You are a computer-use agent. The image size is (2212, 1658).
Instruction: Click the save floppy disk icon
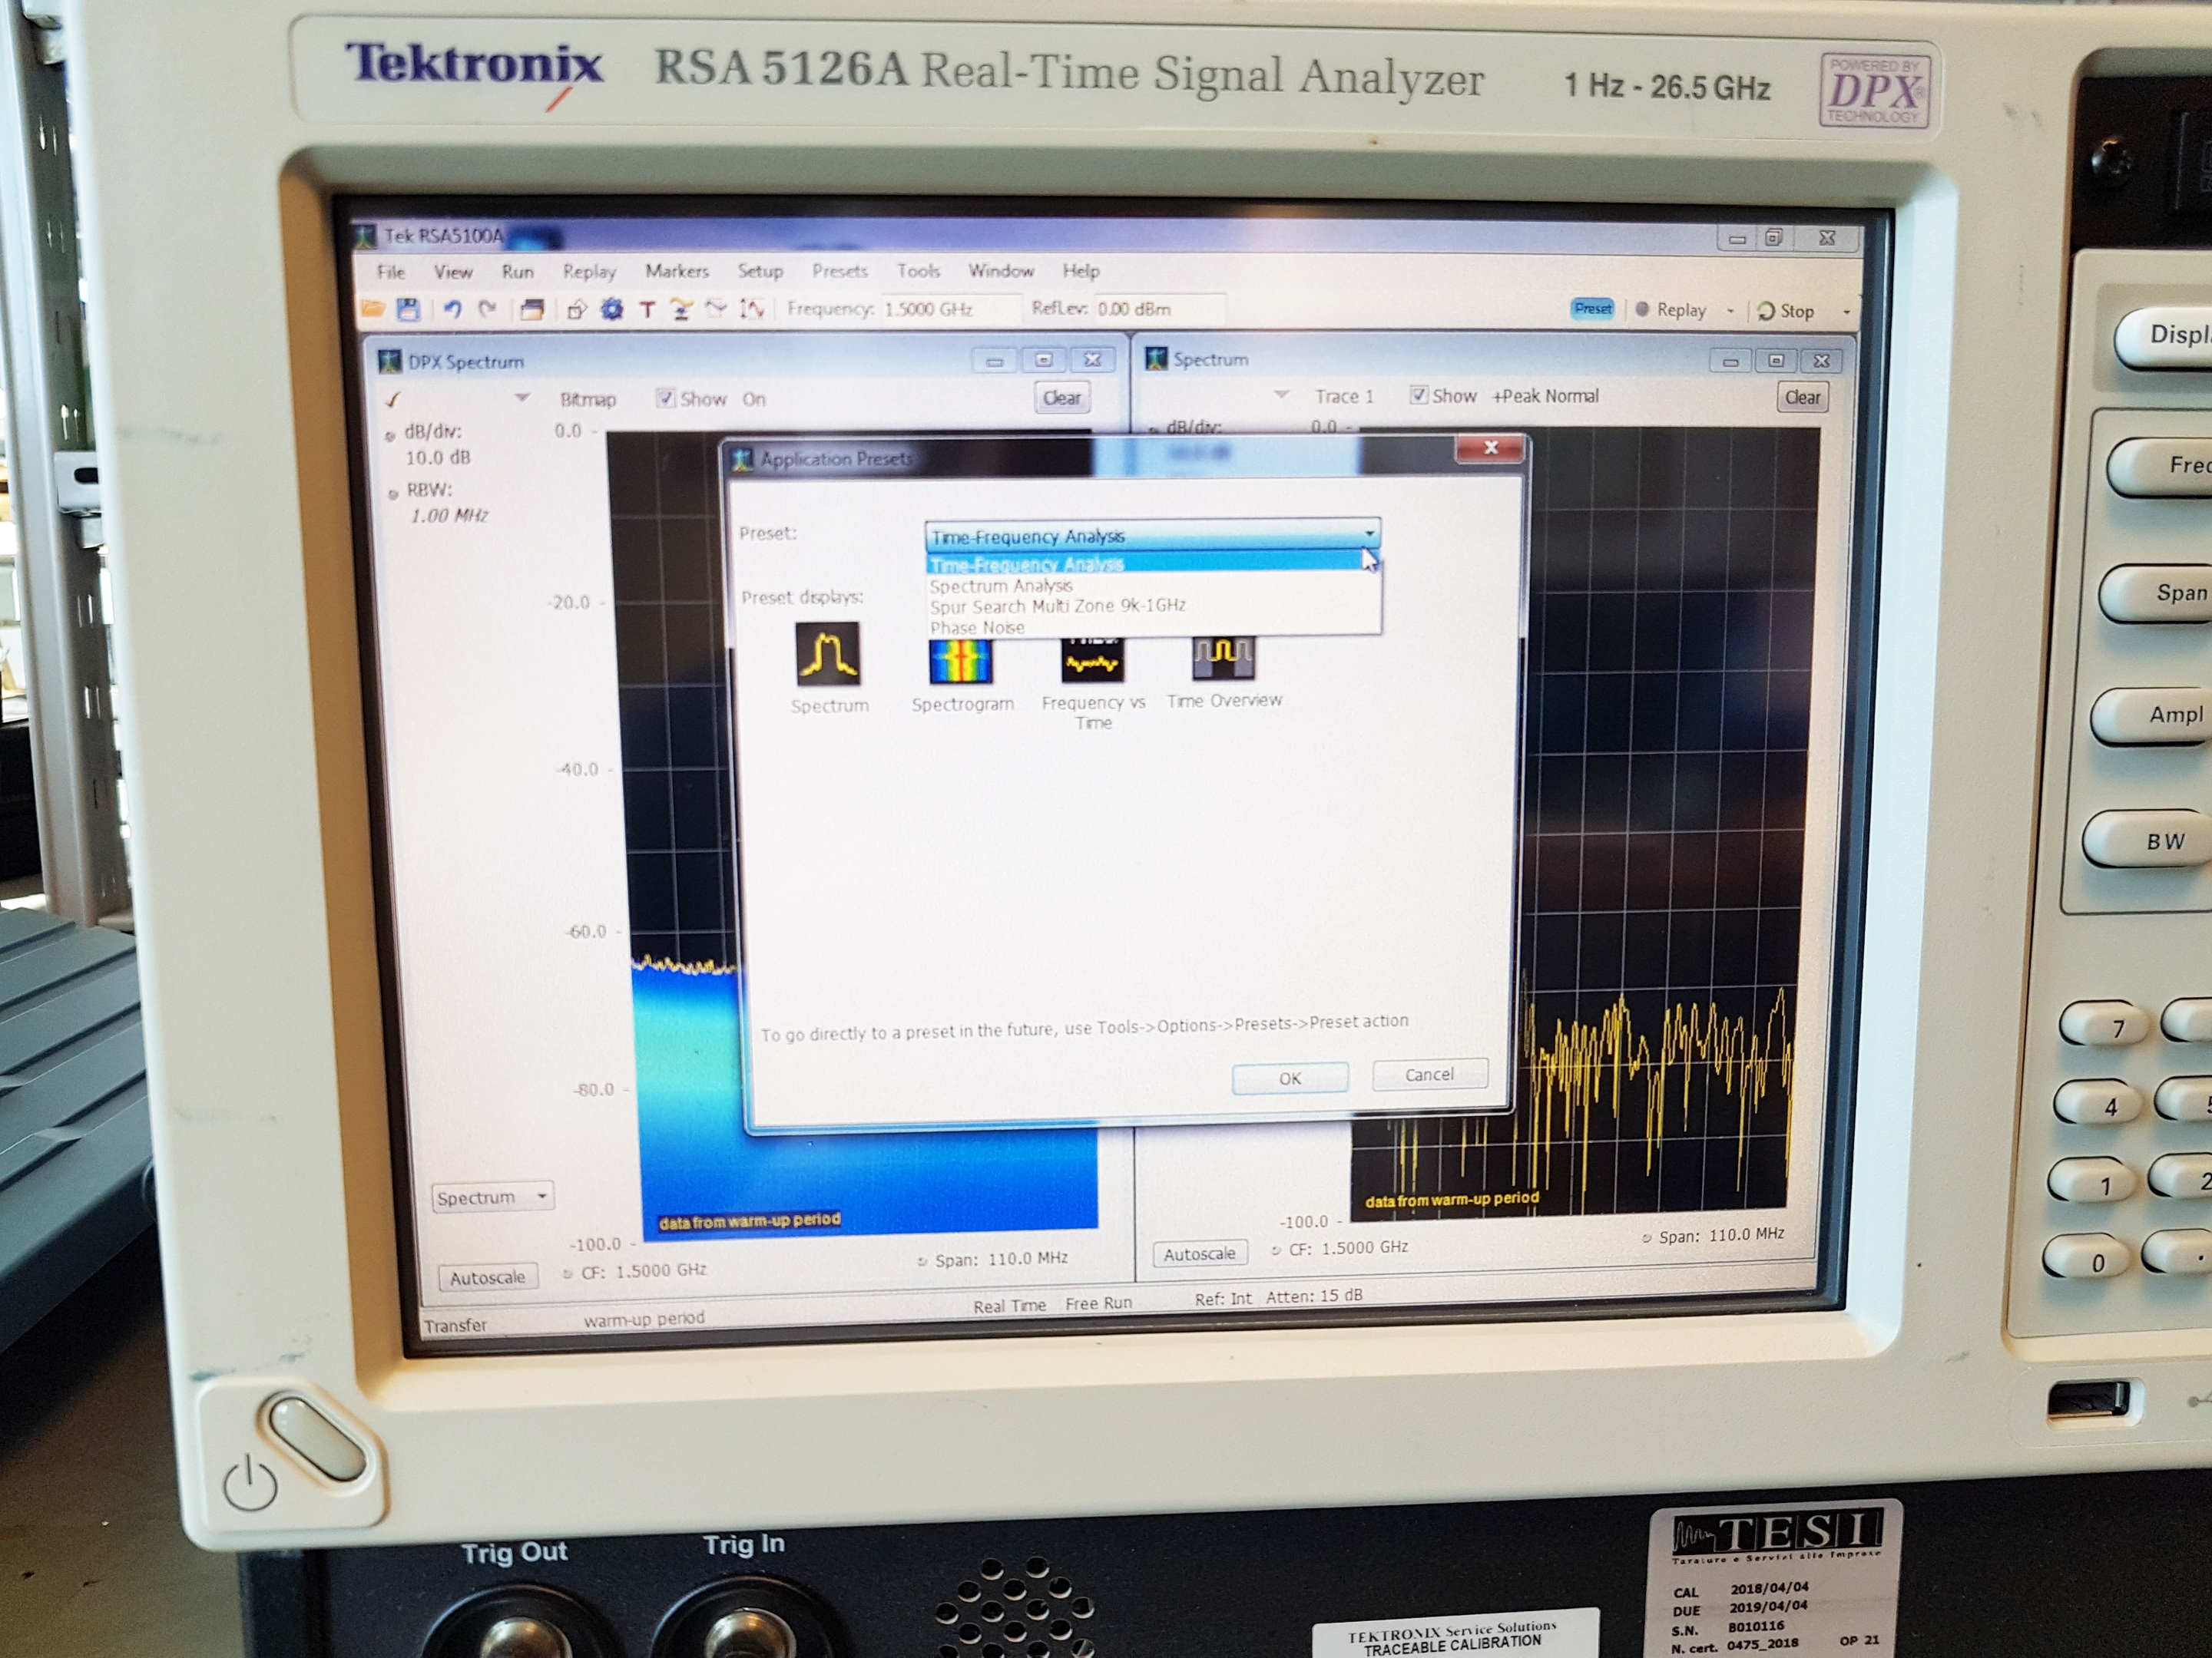click(408, 309)
